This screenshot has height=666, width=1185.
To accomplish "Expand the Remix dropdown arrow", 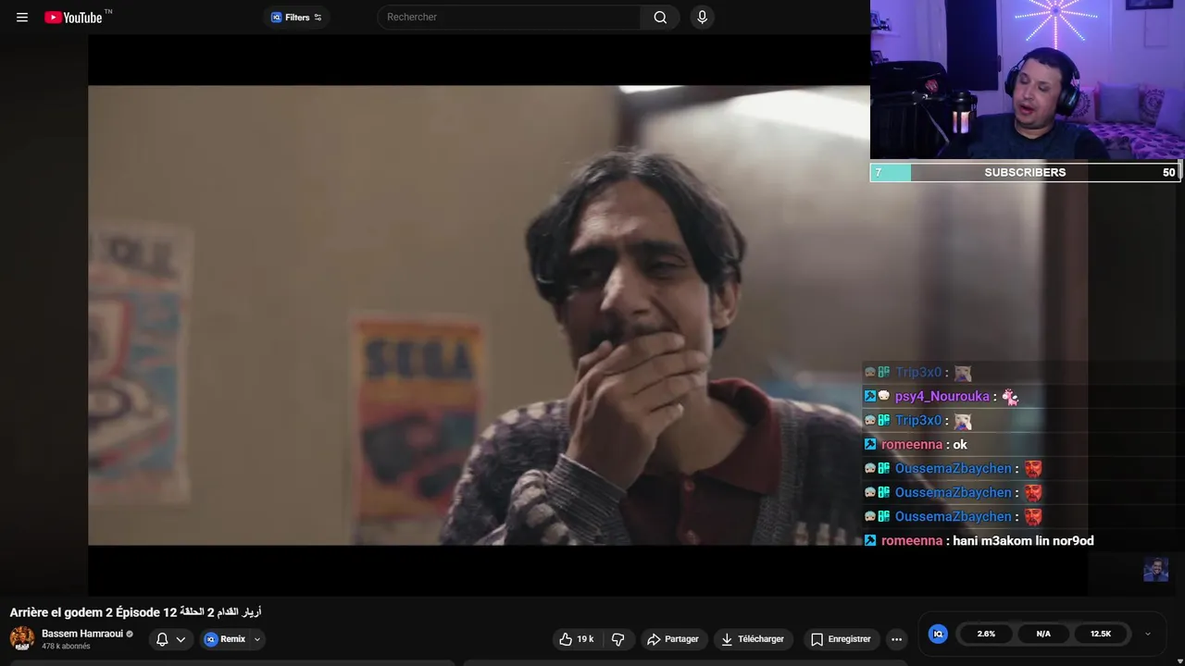I will click(257, 639).
